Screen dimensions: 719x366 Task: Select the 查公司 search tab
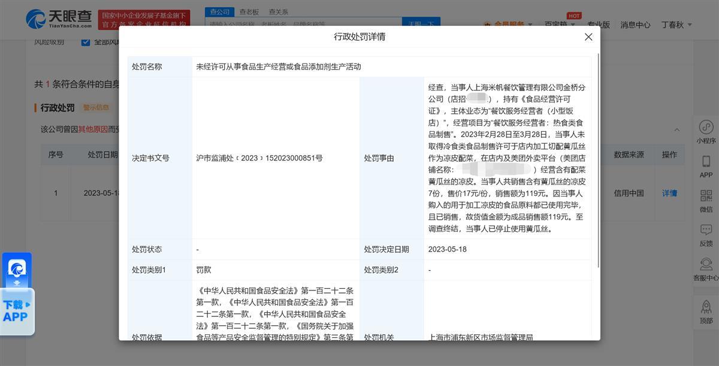pyautogui.click(x=220, y=11)
